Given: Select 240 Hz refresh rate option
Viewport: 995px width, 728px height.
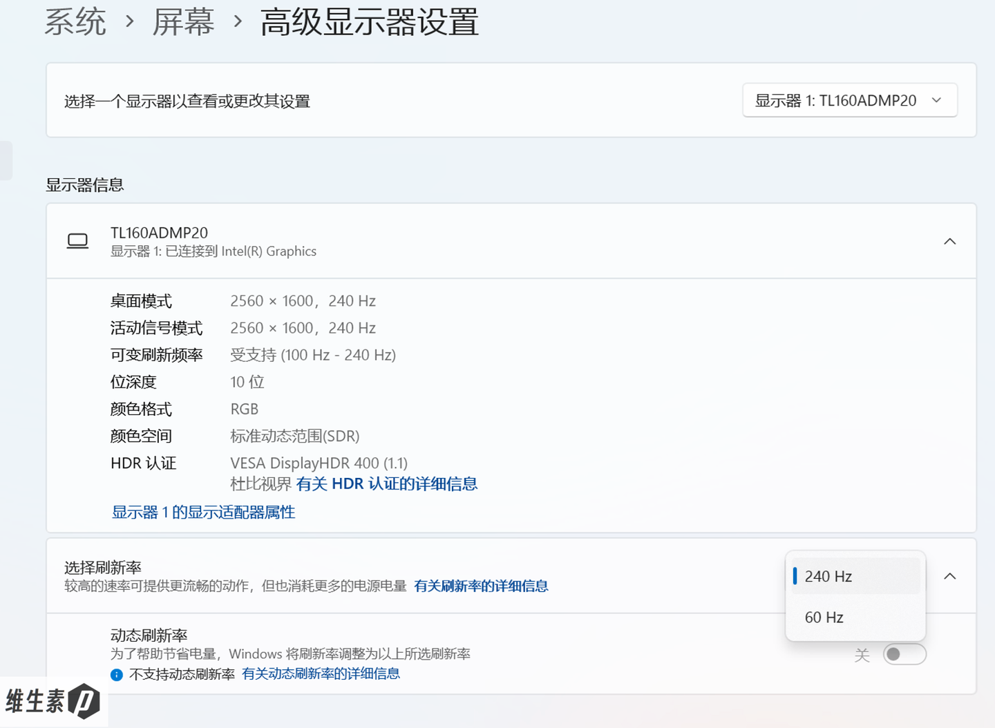Looking at the screenshot, I should [x=855, y=576].
